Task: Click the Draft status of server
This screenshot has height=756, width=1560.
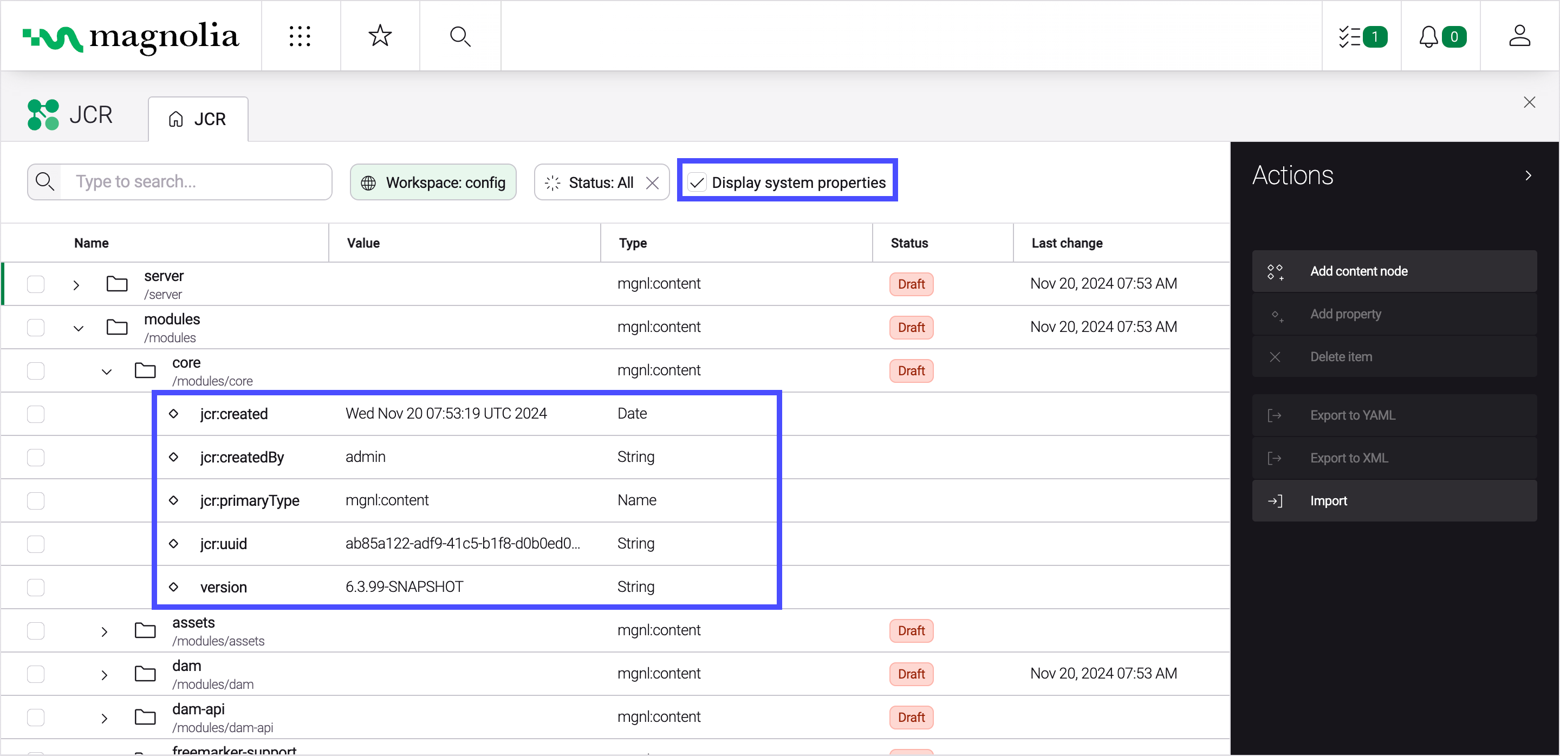Action: [911, 284]
